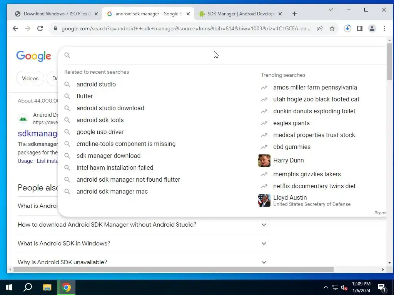Viewport: 394px width, 295px height.
Task: Expand 'How to download Android SDK Manager' question
Action: [x=143, y=224]
